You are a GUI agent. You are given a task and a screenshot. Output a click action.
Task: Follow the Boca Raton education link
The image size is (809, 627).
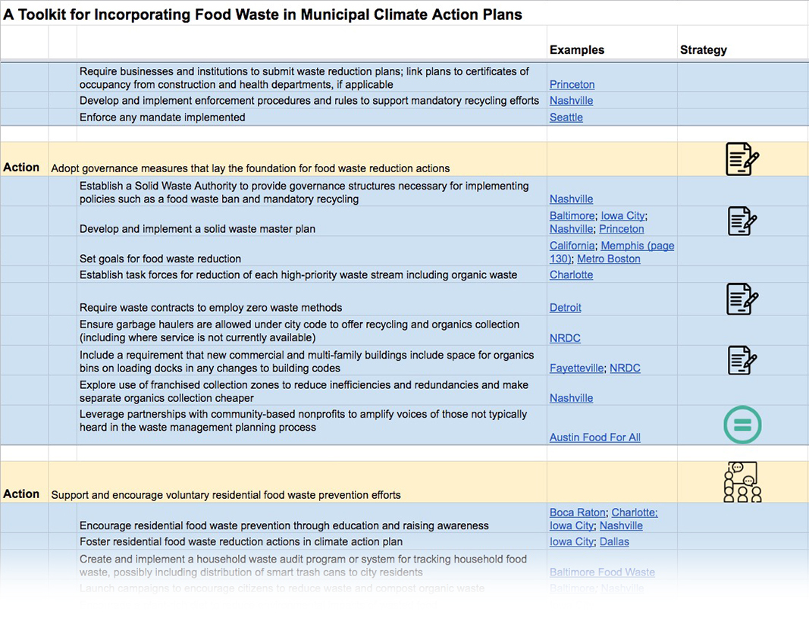[x=577, y=513]
